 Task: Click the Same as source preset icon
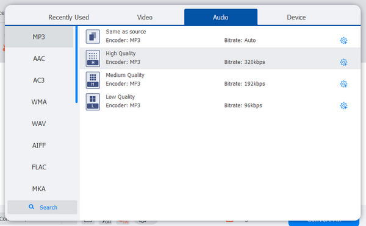click(x=93, y=37)
